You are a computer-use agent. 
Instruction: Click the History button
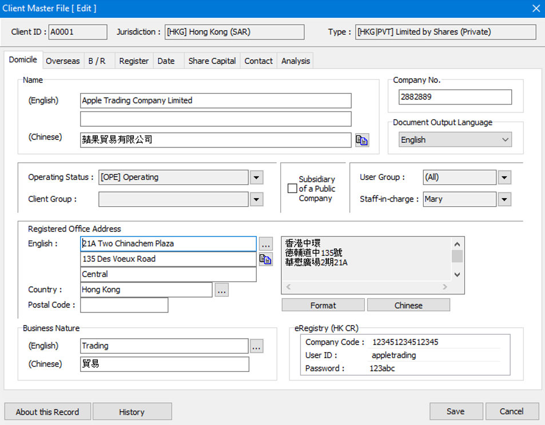pyautogui.click(x=132, y=412)
